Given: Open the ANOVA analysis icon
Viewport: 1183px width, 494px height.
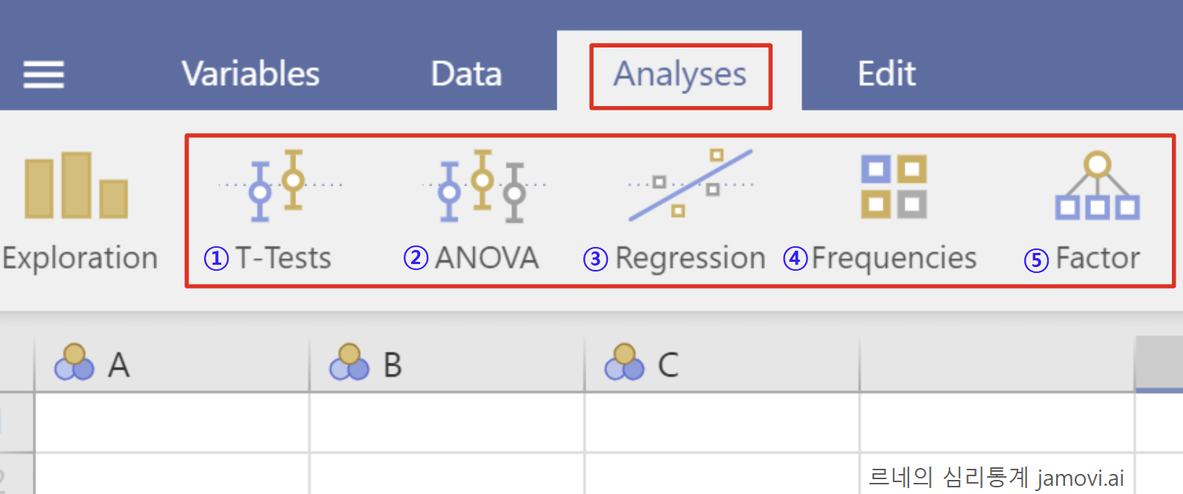Looking at the screenshot, I should pyautogui.click(x=483, y=185).
